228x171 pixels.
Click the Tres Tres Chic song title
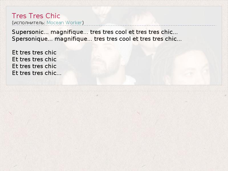click(36, 16)
